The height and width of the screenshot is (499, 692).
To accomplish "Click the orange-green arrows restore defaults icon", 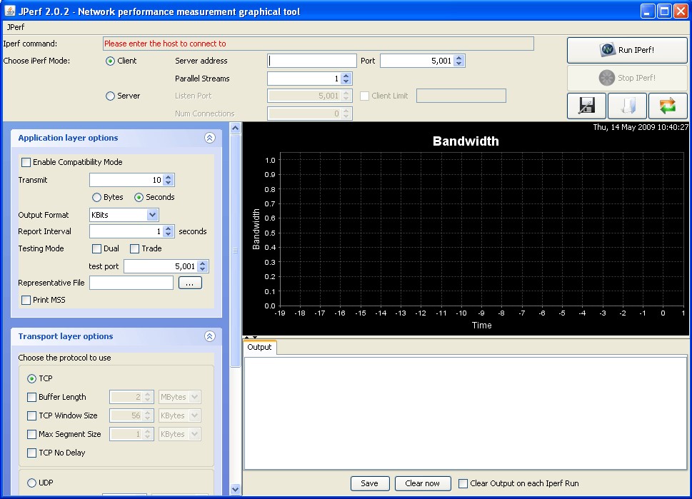I will click(668, 106).
